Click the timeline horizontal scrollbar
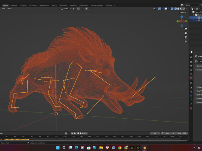This screenshot has width=202, height=151. point(94,141)
